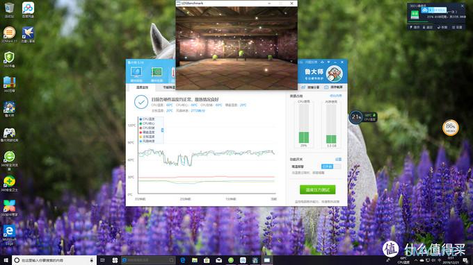Screen dimensions: 473x265
Task: Click the orange 86% floating ball
Action: [450, 128]
